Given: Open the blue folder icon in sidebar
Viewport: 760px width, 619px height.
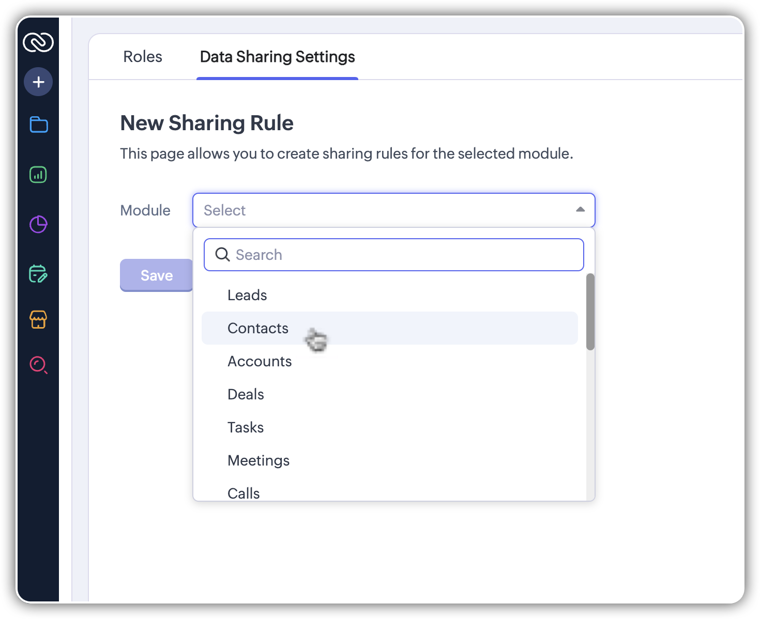Looking at the screenshot, I should pos(39,125).
